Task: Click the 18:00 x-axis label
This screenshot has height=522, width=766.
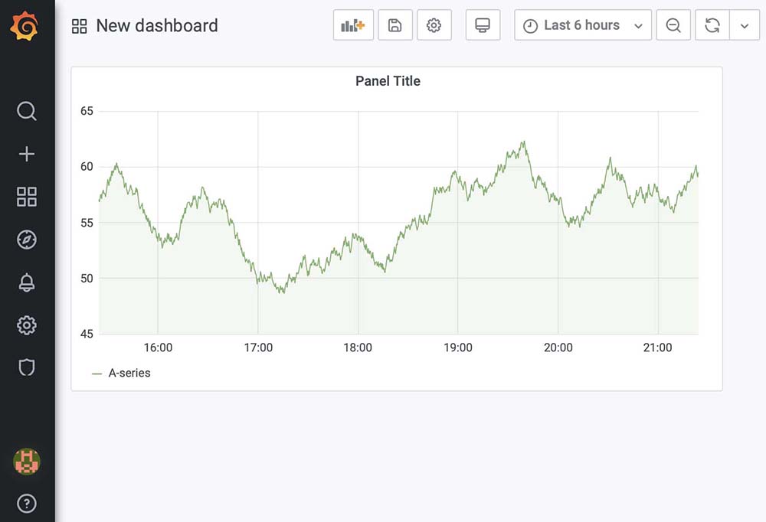Action: (358, 347)
